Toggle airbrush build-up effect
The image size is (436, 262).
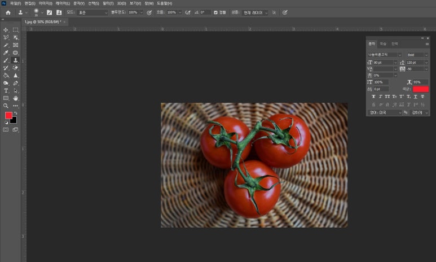188,12
